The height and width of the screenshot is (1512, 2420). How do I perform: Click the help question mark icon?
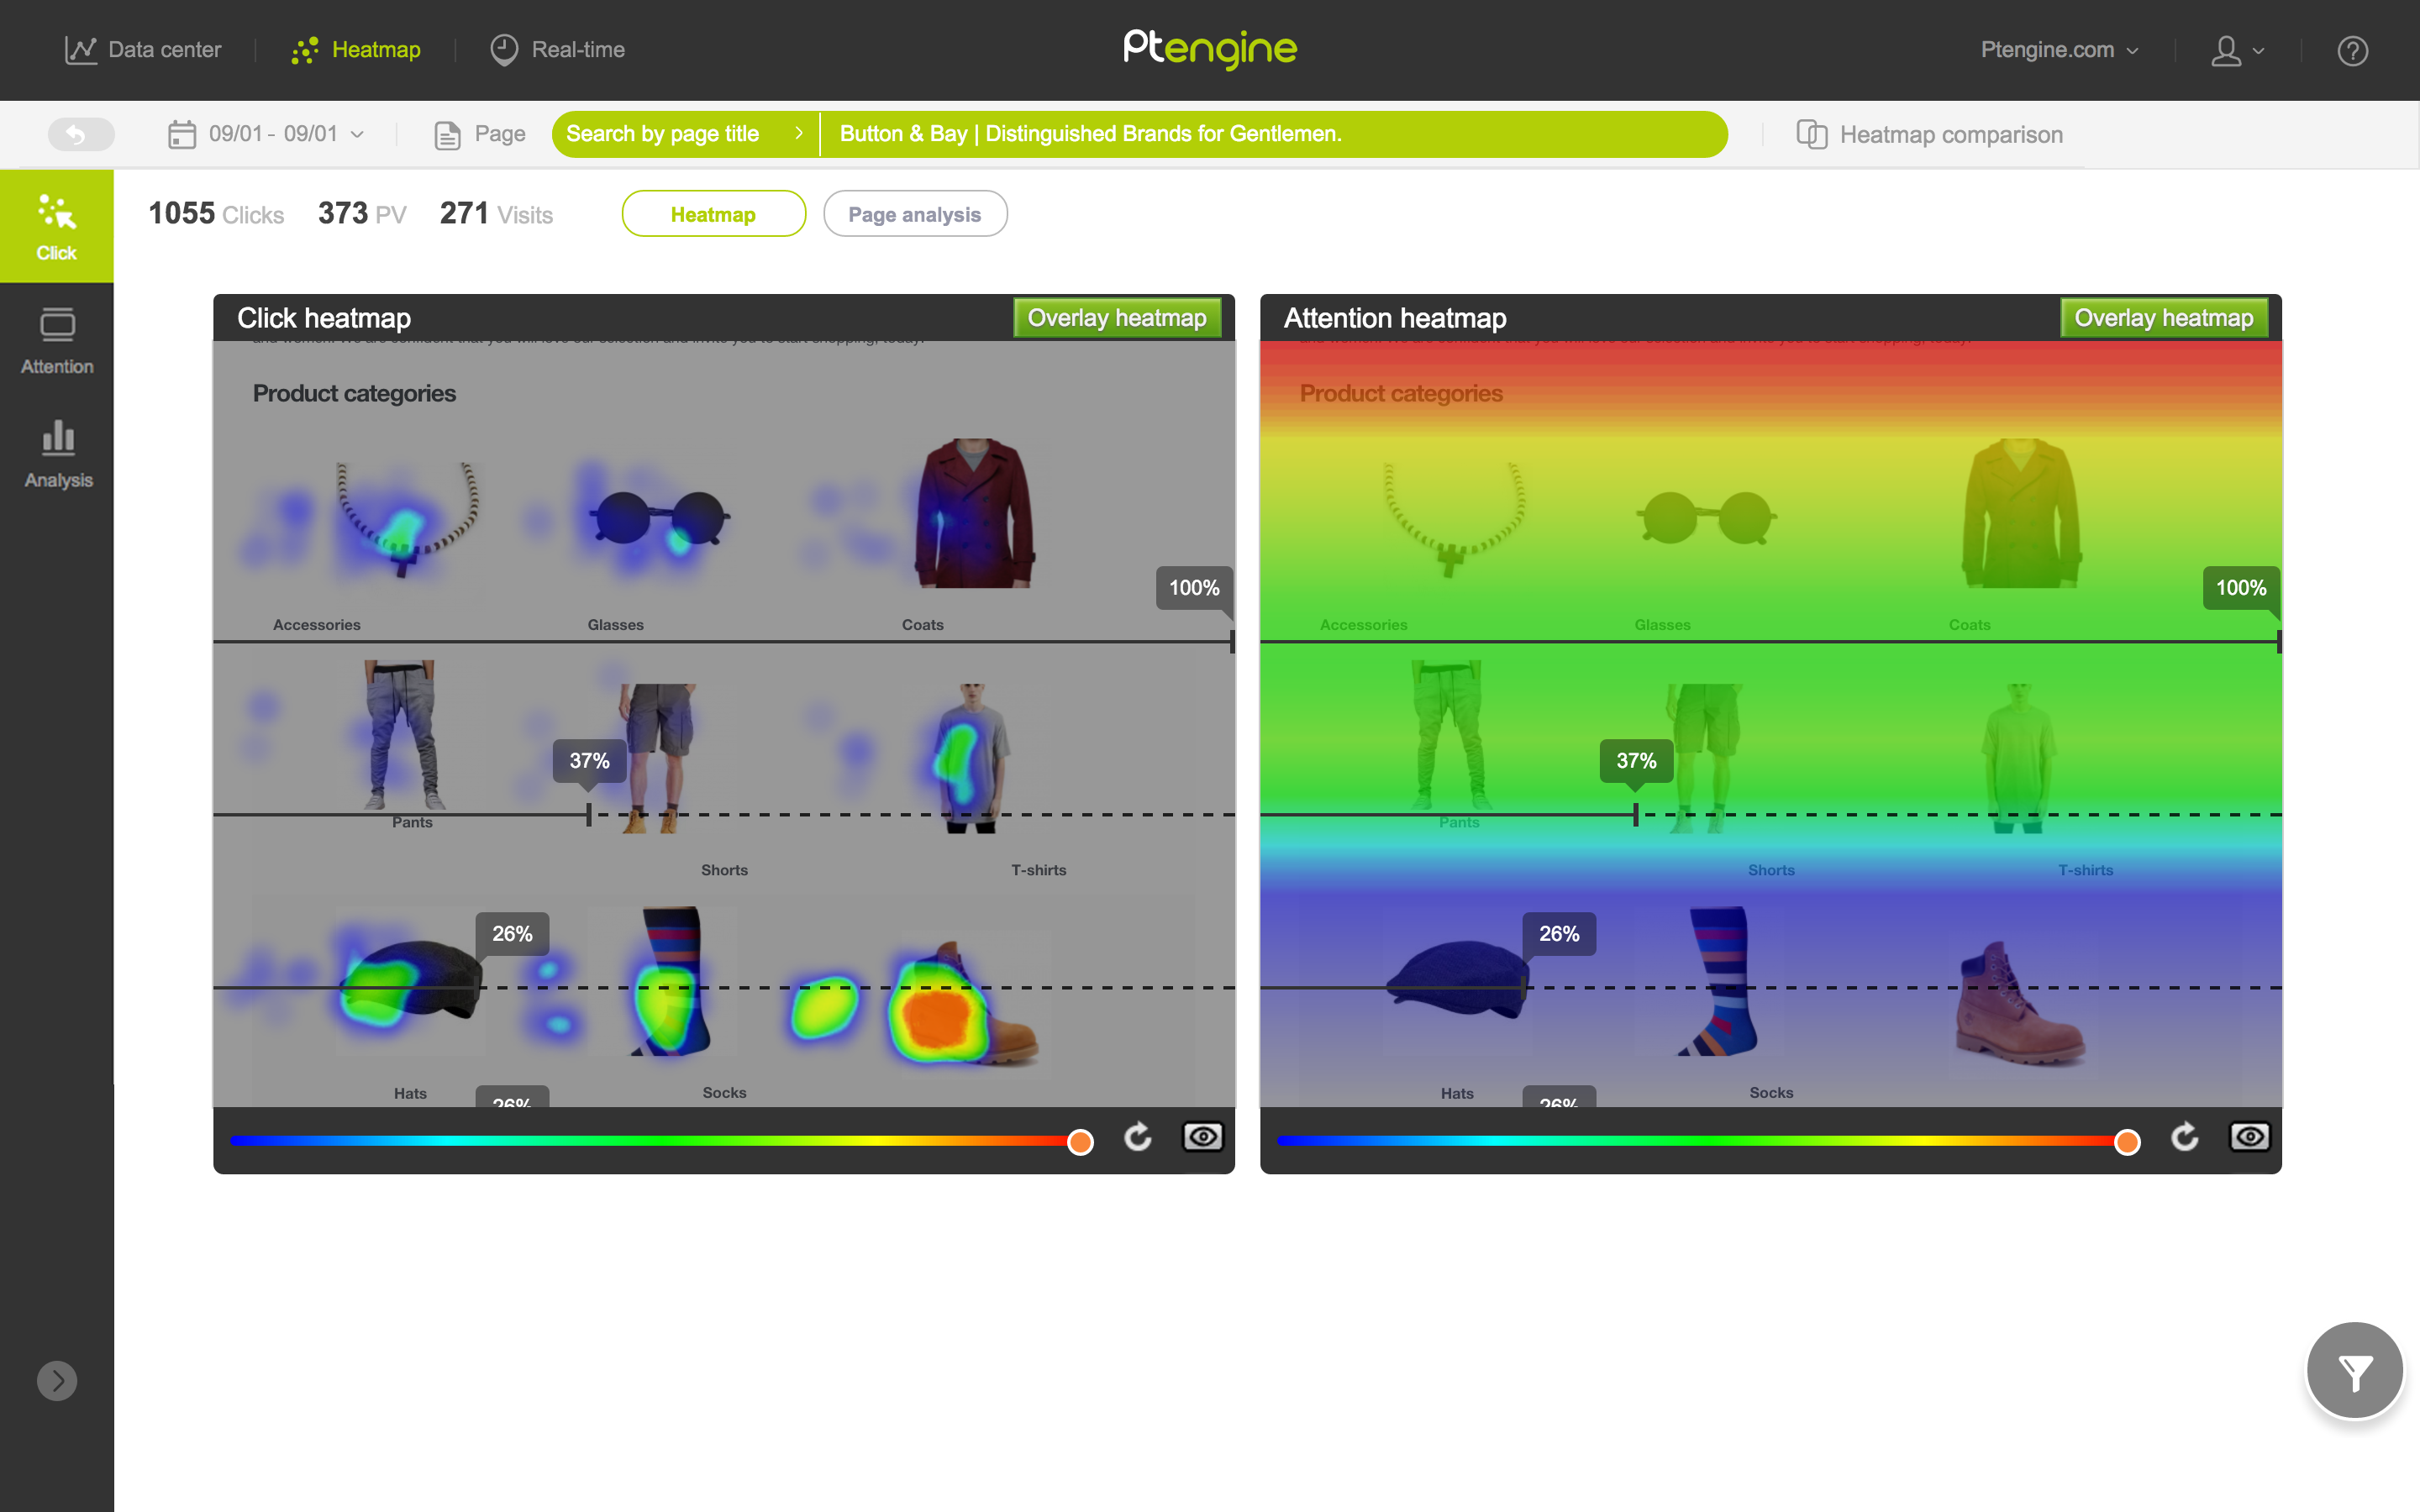2352,50
